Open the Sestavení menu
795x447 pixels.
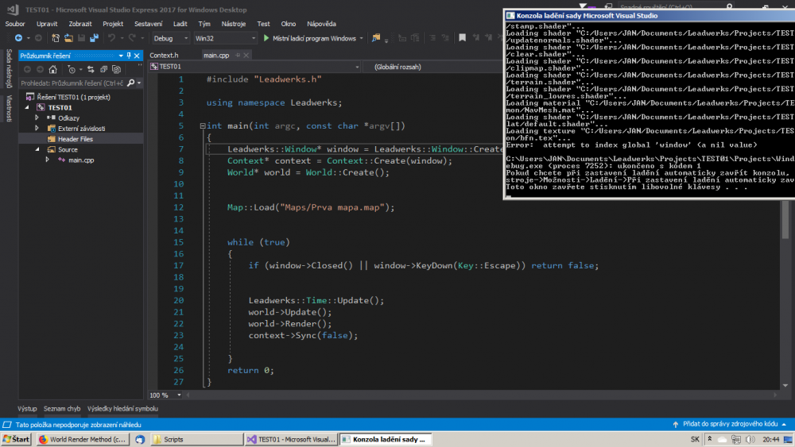[148, 24]
